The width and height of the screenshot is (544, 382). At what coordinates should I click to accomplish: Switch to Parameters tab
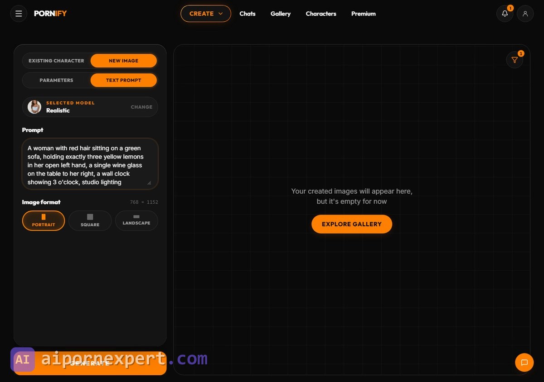click(x=56, y=80)
